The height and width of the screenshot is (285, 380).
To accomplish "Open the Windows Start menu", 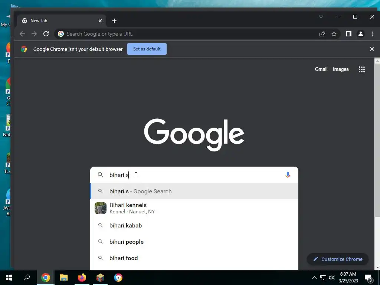I will [x=9, y=278].
